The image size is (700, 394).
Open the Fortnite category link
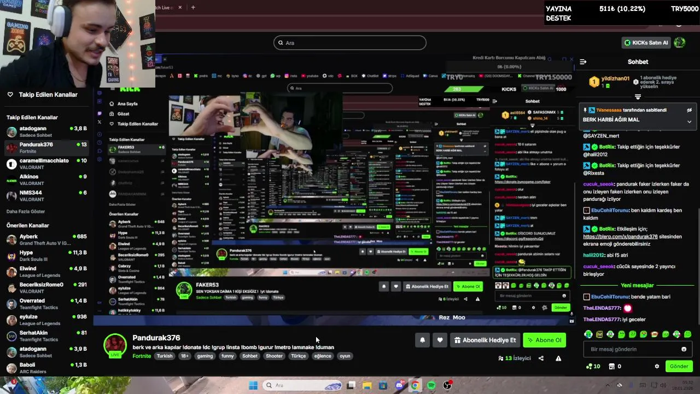click(142, 356)
